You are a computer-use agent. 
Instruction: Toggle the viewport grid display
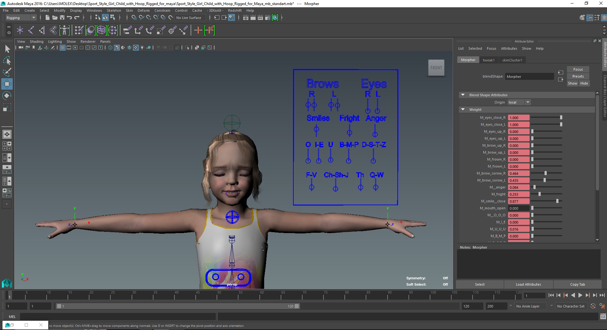click(x=62, y=48)
